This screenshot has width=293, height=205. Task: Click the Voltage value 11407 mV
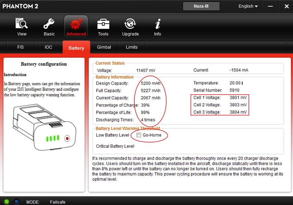(146, 70)
